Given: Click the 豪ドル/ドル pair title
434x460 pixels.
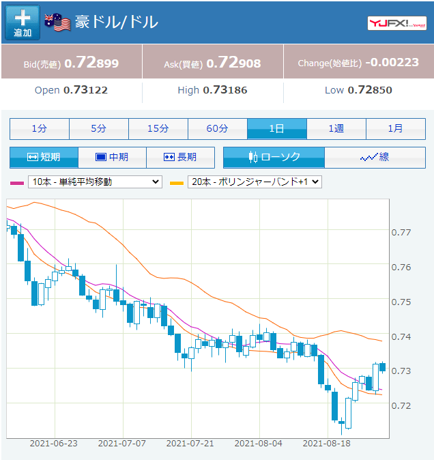Looking at the screenshot, I should (x=117, y=23).
